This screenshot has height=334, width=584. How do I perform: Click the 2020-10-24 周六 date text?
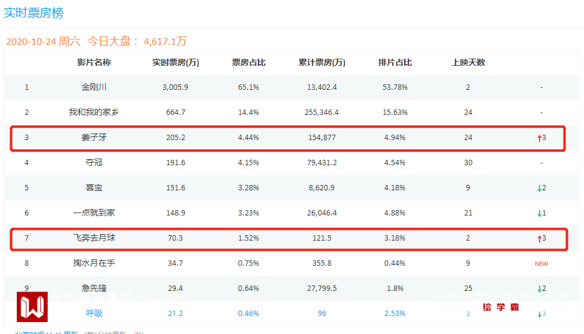click(43, 41)
